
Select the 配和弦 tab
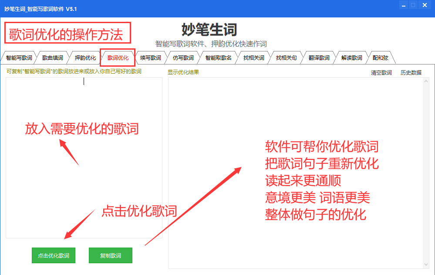[x=380, y=58]
